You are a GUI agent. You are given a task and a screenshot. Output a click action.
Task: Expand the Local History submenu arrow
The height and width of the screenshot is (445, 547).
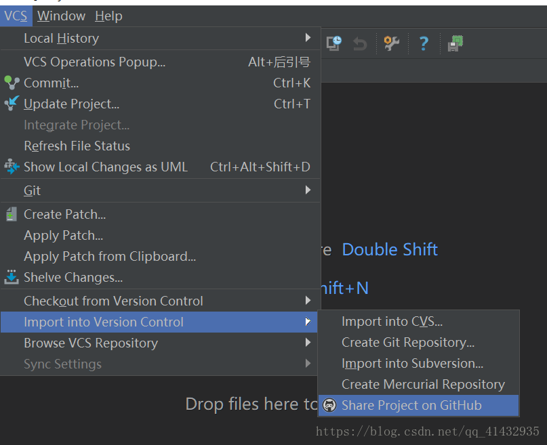[308, 38]
